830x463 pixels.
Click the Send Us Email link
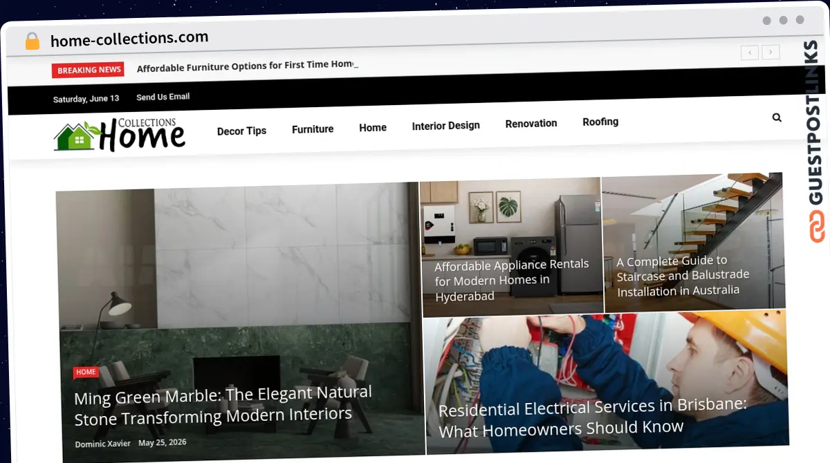tap(163, 97)
